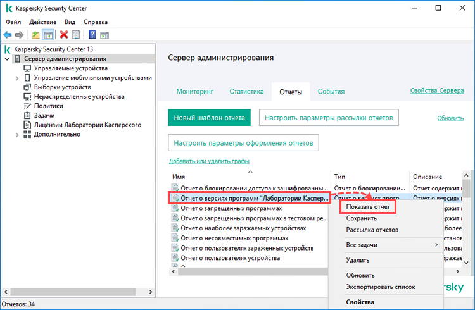This screenshot has width=475, height=310.
Task: Click the Описание column header
Action: (427, 177)
